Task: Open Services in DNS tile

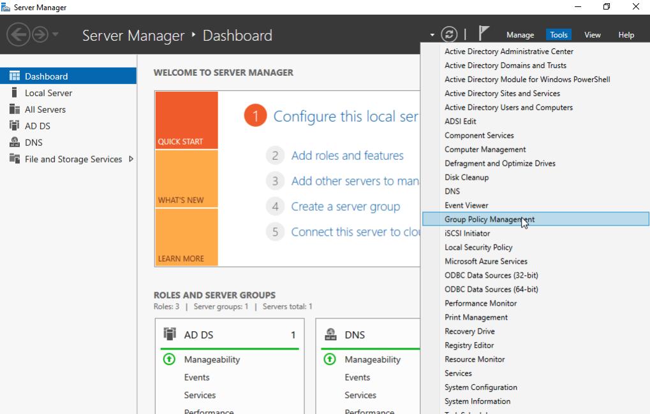Action: (360, 395)
